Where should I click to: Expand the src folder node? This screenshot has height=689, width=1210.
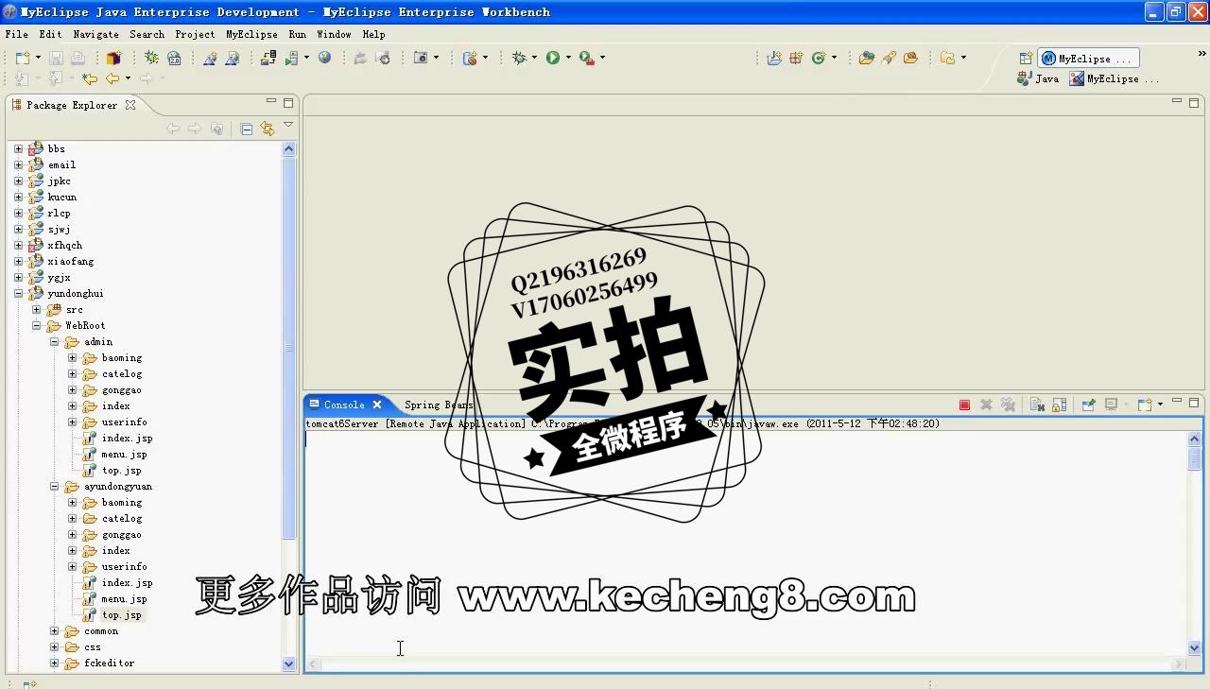[36, 309]
